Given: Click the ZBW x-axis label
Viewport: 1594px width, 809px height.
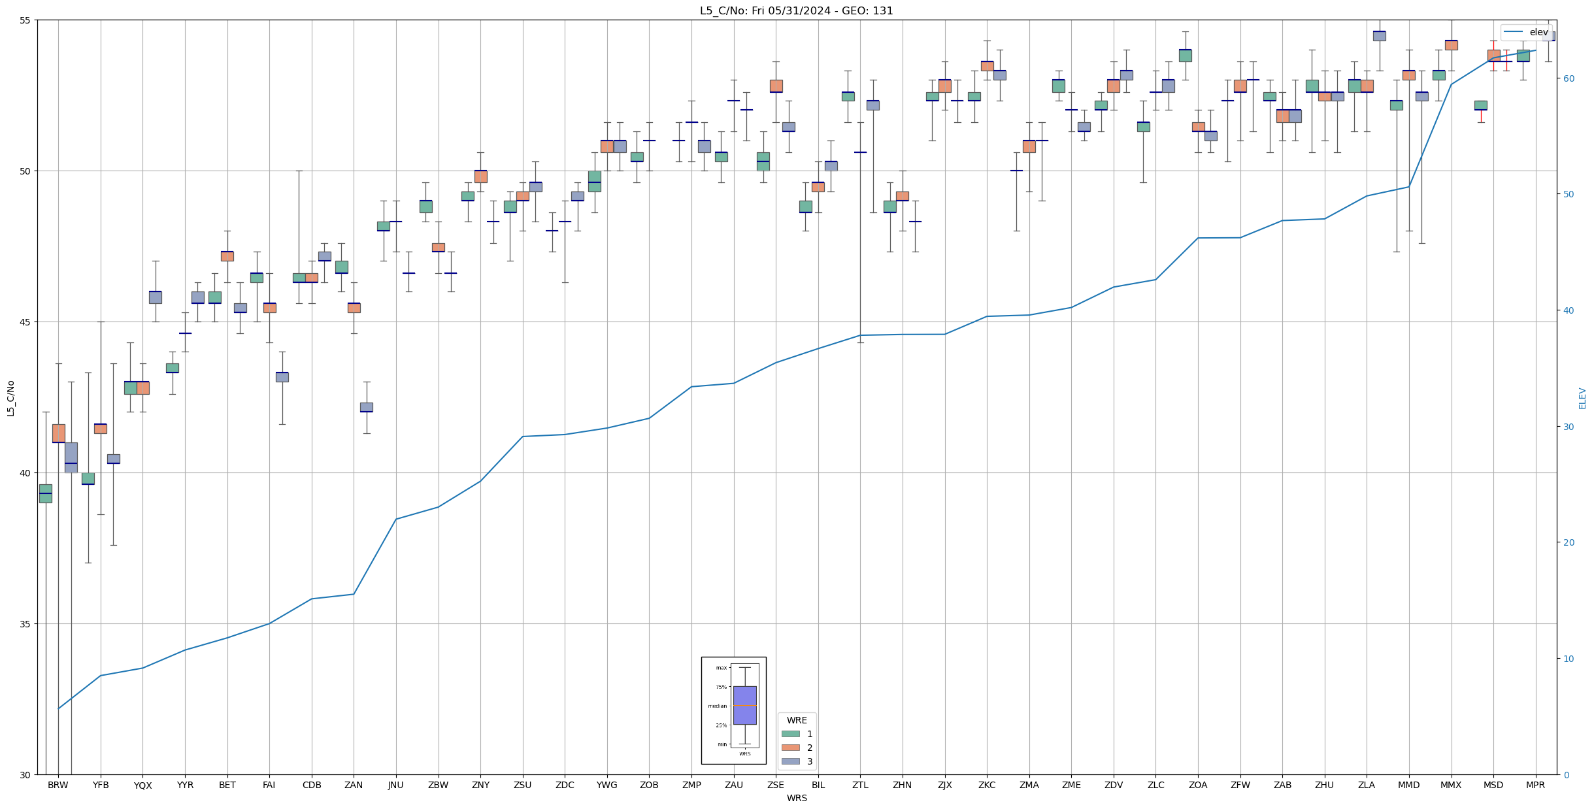Looking at the screenshot, I should point(439,785).
